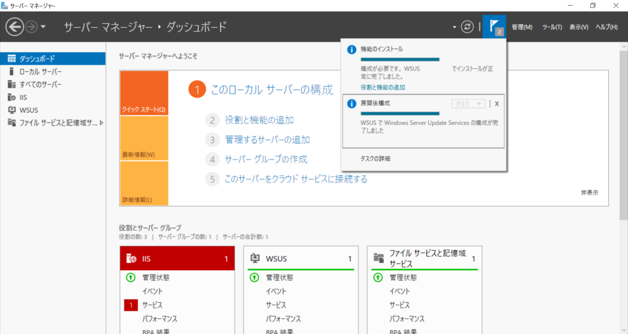Click the すべてのサーバー sidebar icon
This screenshot has width=628, height=334.
click(x=12, y=84)
